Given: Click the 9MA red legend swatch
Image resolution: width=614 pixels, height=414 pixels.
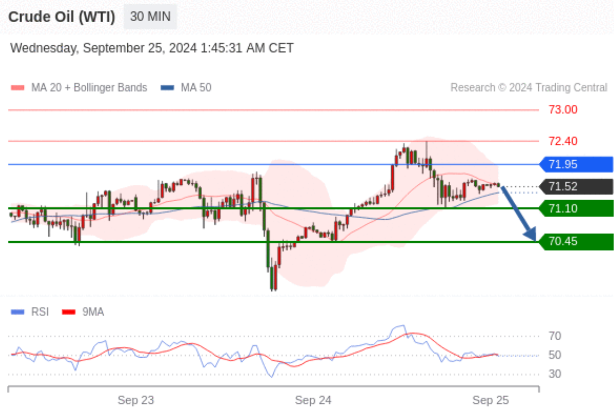Looking at the screenshot, I should (x=69, y=312).
